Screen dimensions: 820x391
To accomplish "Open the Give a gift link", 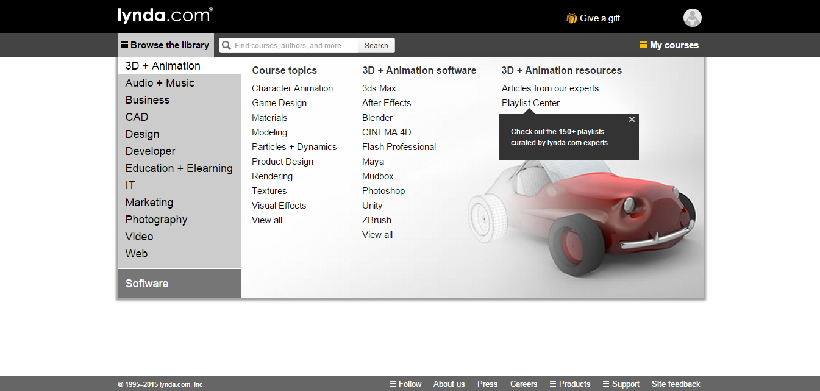I will click(x=600, y=18).
